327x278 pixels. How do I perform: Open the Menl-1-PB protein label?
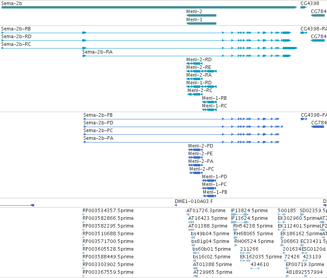pos(215,192)
